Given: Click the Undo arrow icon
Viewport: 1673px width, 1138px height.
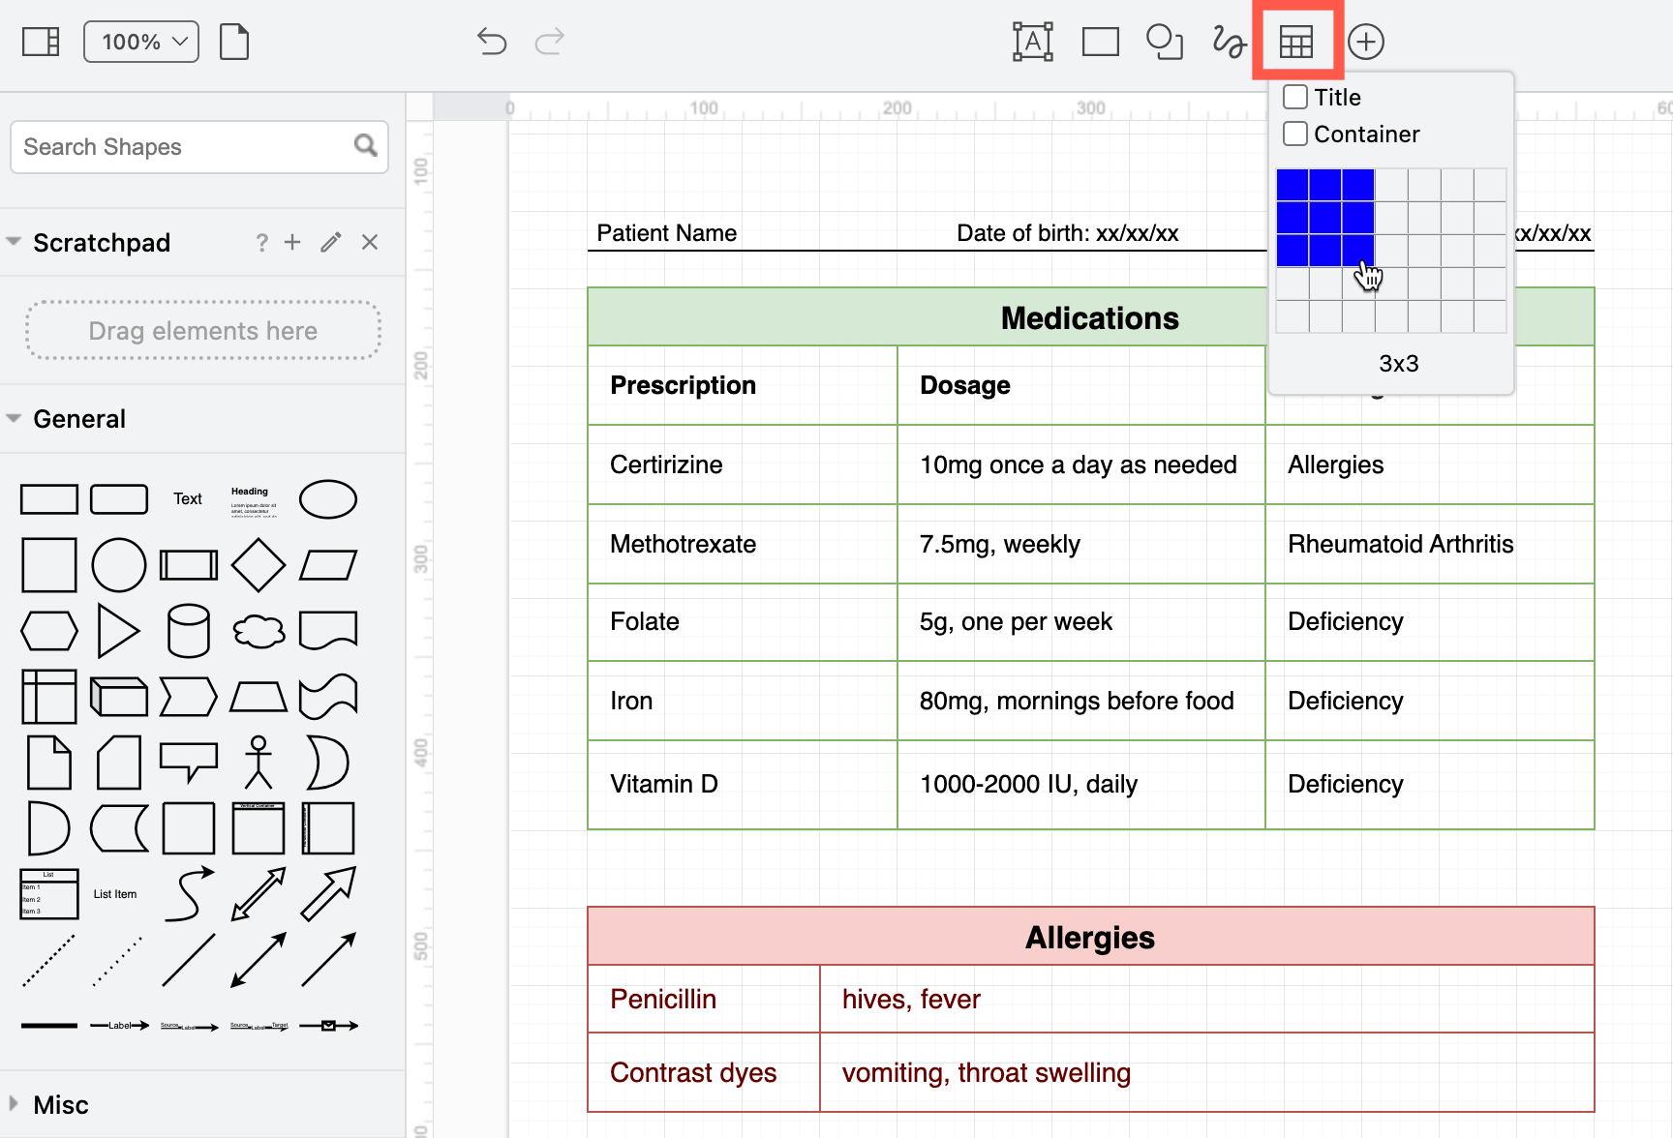Looking at the screenshot, I should tap(492, 41).
